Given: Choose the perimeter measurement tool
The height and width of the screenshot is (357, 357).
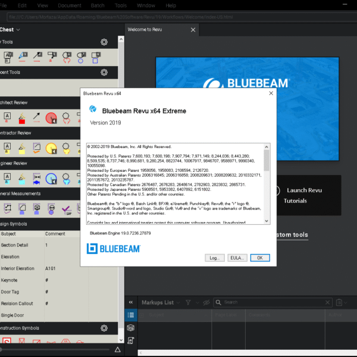Looking at the screenshot, I should tap(8, 209).
